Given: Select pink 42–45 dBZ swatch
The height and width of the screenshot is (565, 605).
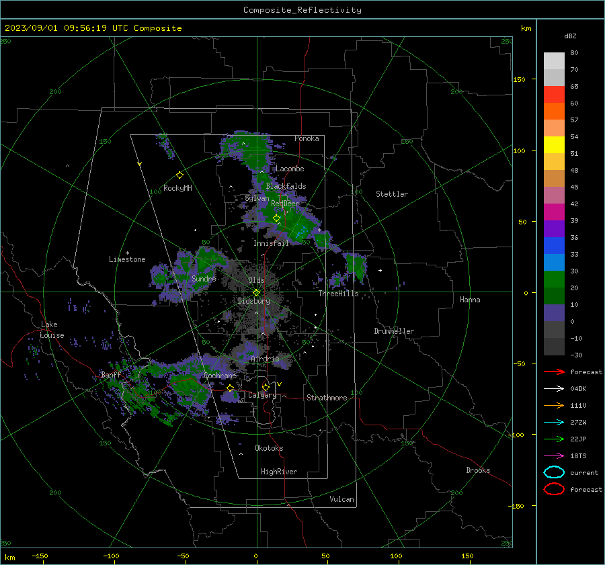Looking at the screenshot, I should click(x=554, y=195).
